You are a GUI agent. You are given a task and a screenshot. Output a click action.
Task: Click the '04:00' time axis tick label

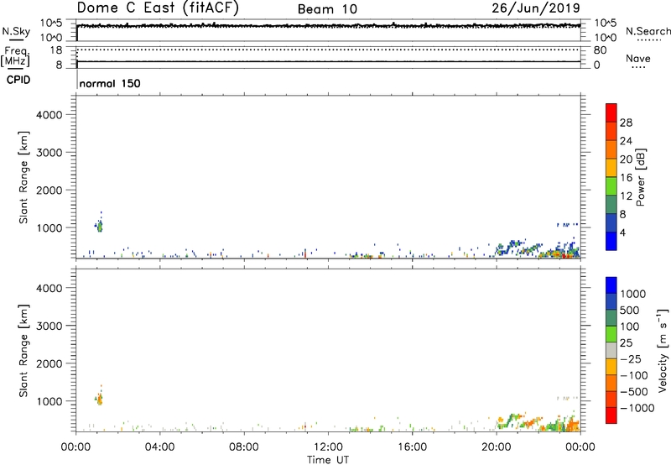click(x=159, y=447)
